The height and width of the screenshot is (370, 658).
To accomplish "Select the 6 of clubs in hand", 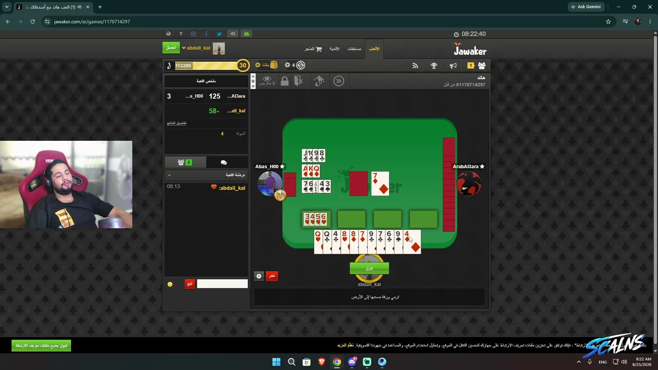I will pos(389,242).
